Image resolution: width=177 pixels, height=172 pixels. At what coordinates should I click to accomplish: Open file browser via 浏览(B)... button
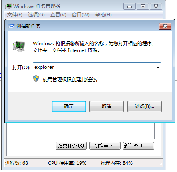pos(145,106)
